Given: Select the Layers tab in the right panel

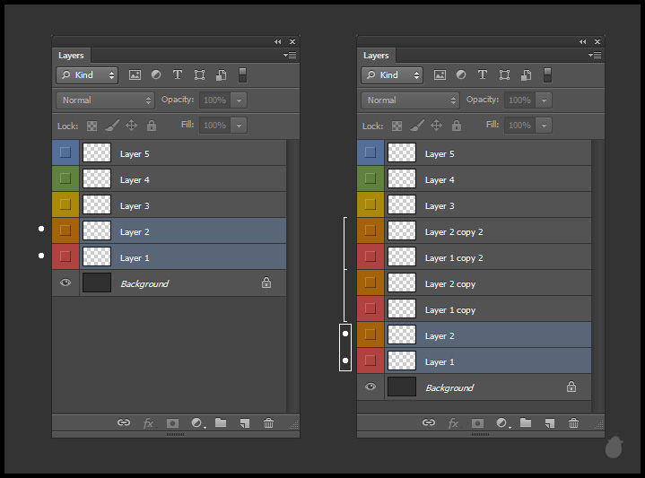Looking at the screenshot, I should click(x=376, y=56).
